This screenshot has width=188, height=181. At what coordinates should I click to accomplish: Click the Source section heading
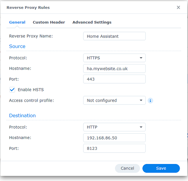17,46
